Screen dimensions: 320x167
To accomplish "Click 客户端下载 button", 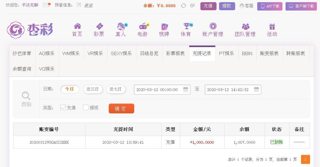I will 301,6.
